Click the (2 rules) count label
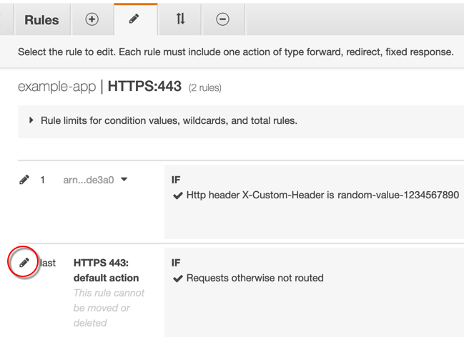Image resolution: width=464 pixels, height=338 pixels. click(x=205, y=88)
